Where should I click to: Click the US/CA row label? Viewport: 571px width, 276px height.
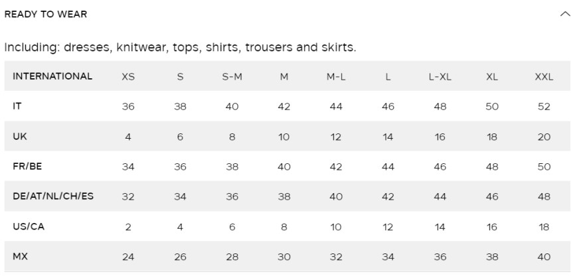tap(29, 226)
